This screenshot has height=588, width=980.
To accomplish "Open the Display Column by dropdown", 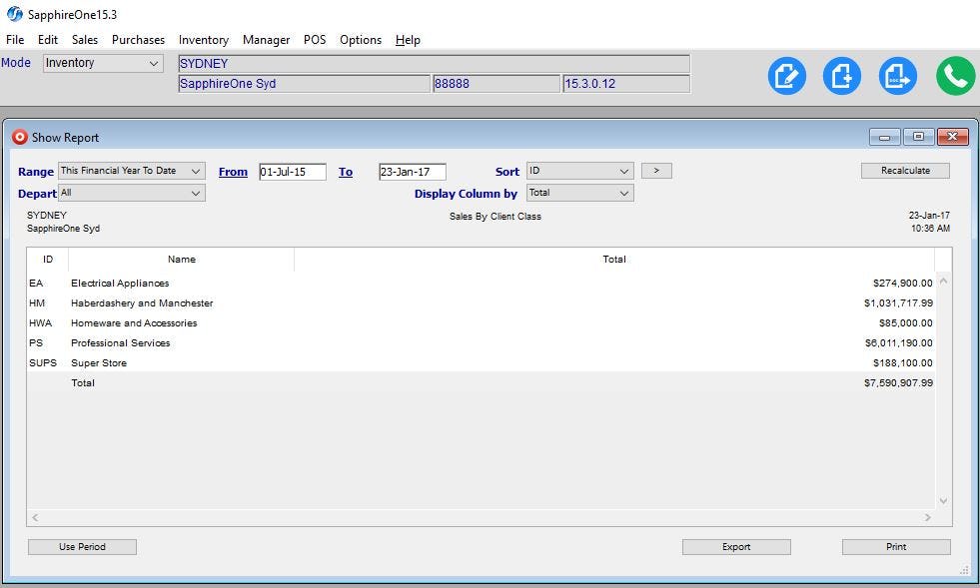I will (580, 193).
